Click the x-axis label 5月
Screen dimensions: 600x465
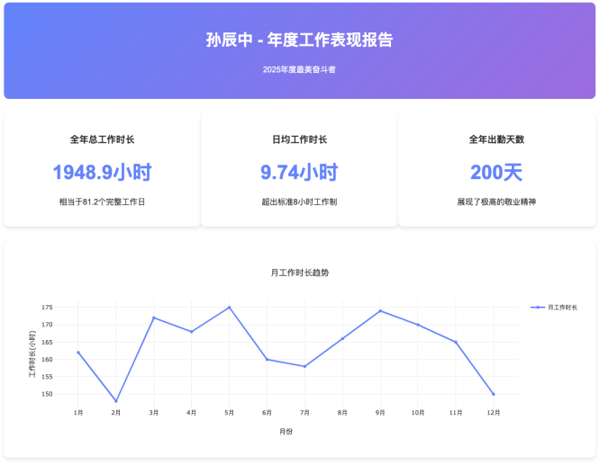click(229, 413)
